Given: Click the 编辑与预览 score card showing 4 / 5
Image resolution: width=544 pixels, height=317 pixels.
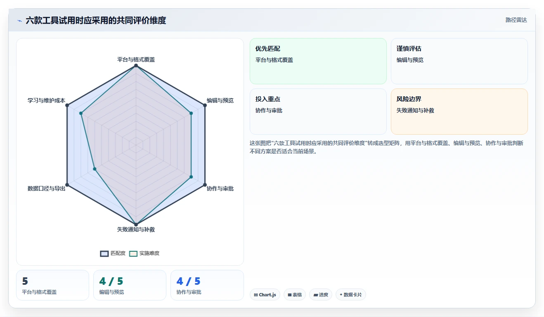Looking at the screenshot, I should coord(130,285).
